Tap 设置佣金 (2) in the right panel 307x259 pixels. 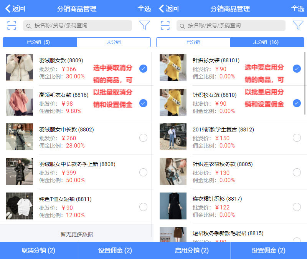(x=269, y=251)
